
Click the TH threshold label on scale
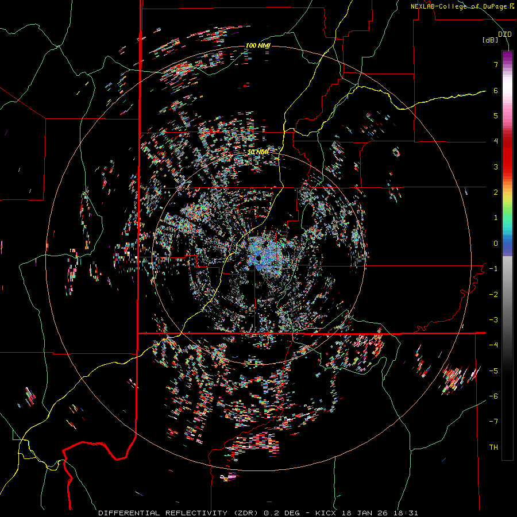pyautogui.click(x=493, y=447)
